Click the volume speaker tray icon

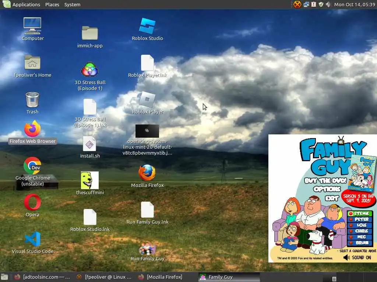(328, 4)
